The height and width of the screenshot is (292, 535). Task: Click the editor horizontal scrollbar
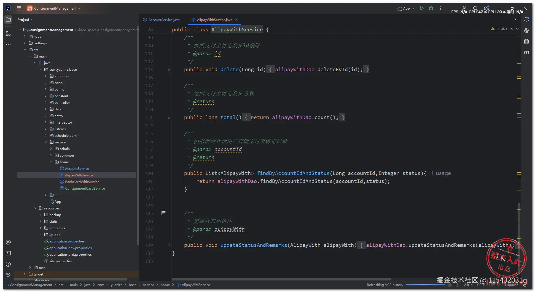coord(281,279)
